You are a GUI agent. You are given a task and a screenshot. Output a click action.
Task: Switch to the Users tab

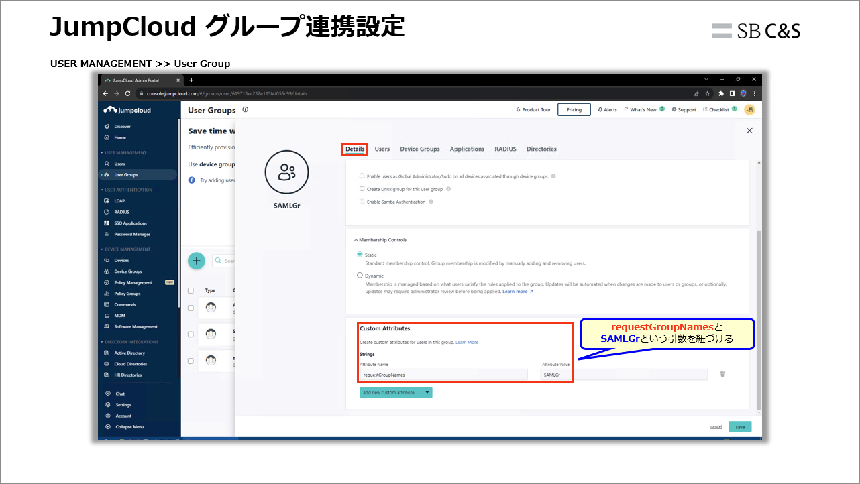click(x=382, y=149)
